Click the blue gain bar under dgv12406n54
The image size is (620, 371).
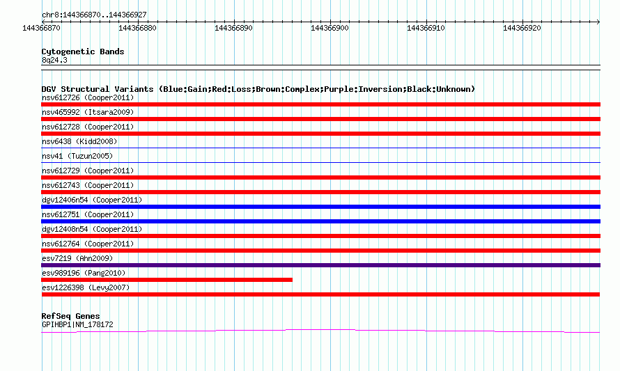click(320, 207)
